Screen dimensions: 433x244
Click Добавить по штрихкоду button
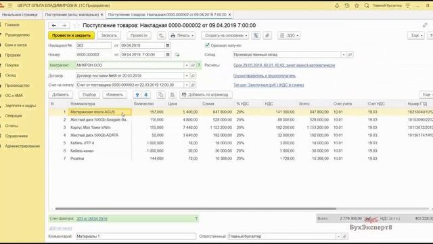point(206,95)
